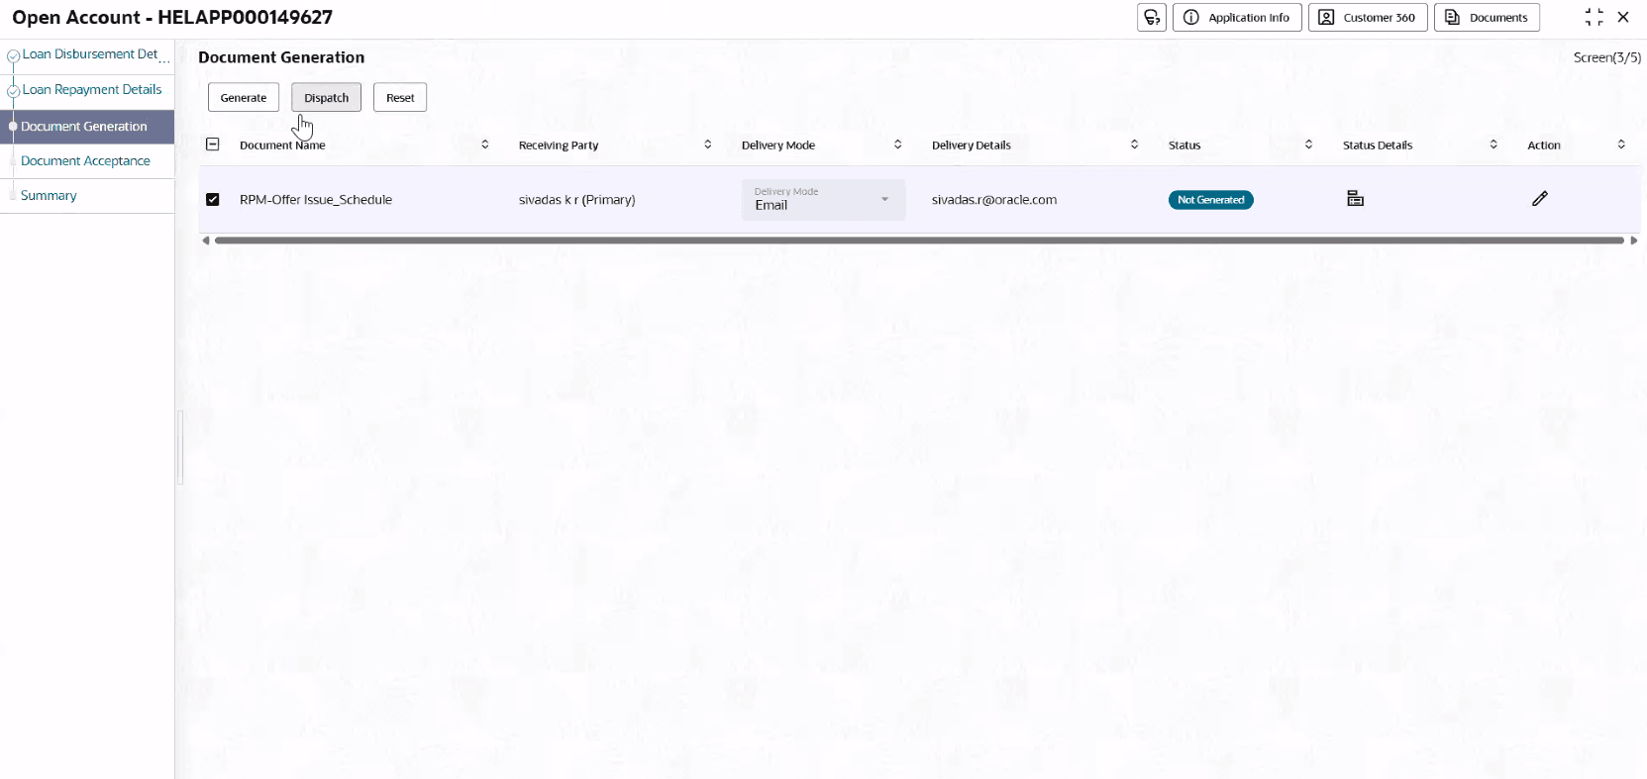This screenshot has height=779, width=1647.
Task: Open the Documents panel
Action: (x=1487, y=18)
